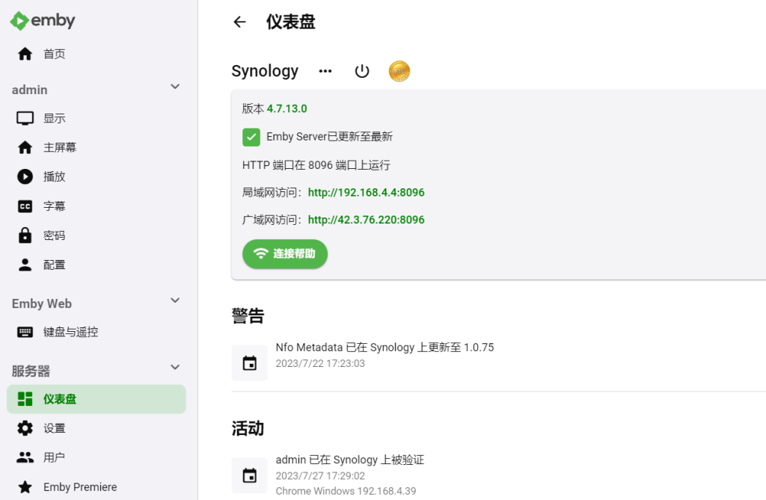
Task: Click the 活动 section heading
Action: (248, 428)
